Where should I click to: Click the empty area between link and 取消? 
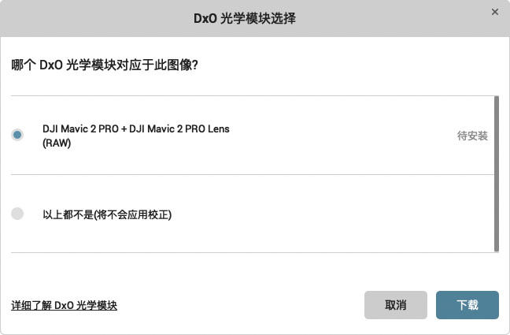[x=241, y=305]
